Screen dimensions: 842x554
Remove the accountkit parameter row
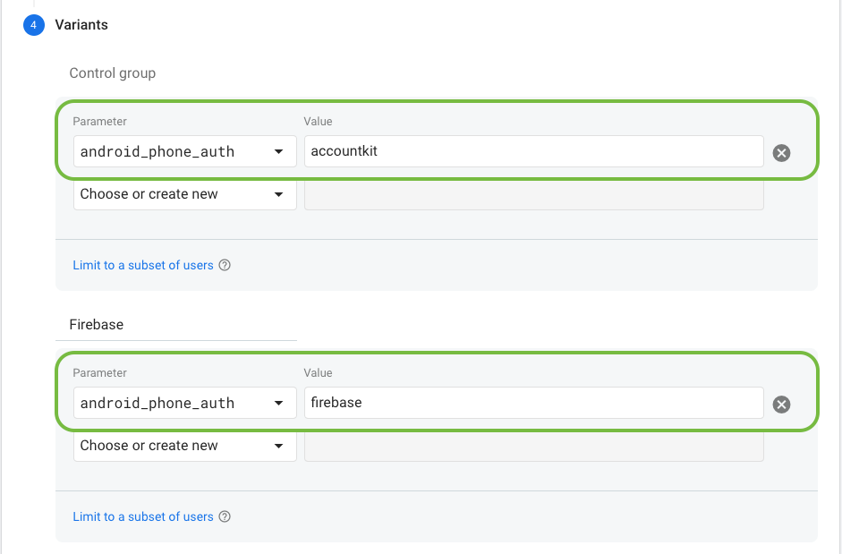coord(781,153)
